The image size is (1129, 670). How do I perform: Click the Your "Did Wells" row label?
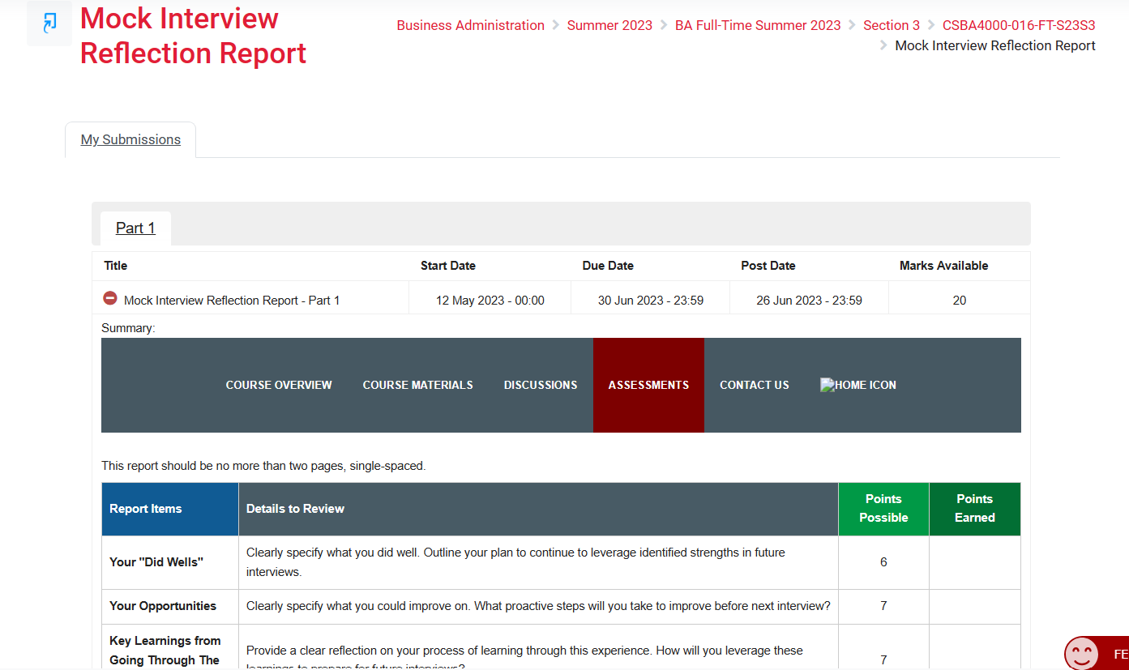(x=156, y=562)
